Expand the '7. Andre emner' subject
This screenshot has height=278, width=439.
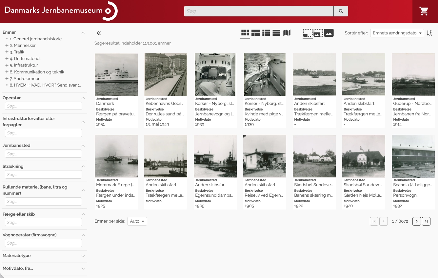(7, 78)
